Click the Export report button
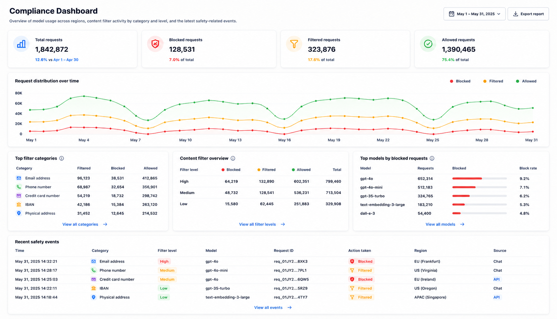The width and height of the screenshot is (557, 319). [x=528, y=14]
